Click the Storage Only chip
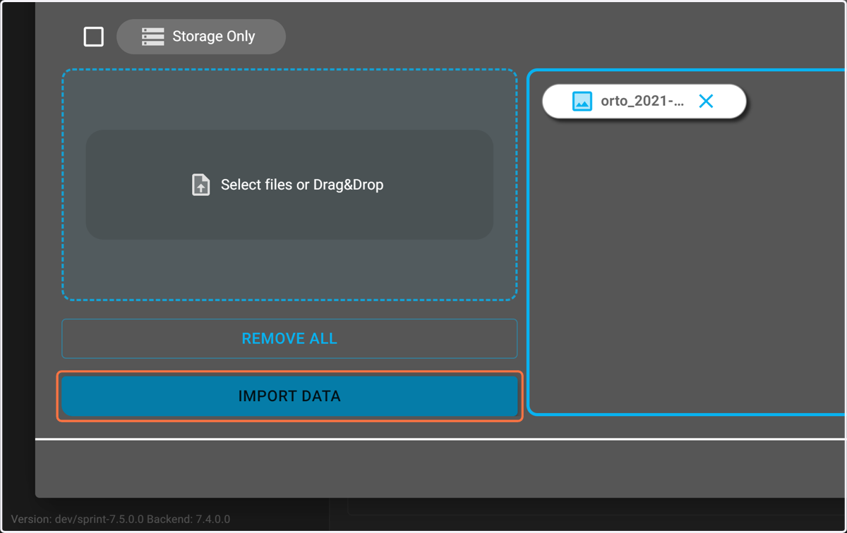 click(201, 37)
